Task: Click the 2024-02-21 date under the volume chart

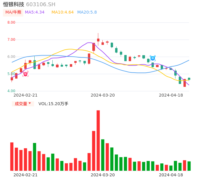Action: [x=25, y=175]
